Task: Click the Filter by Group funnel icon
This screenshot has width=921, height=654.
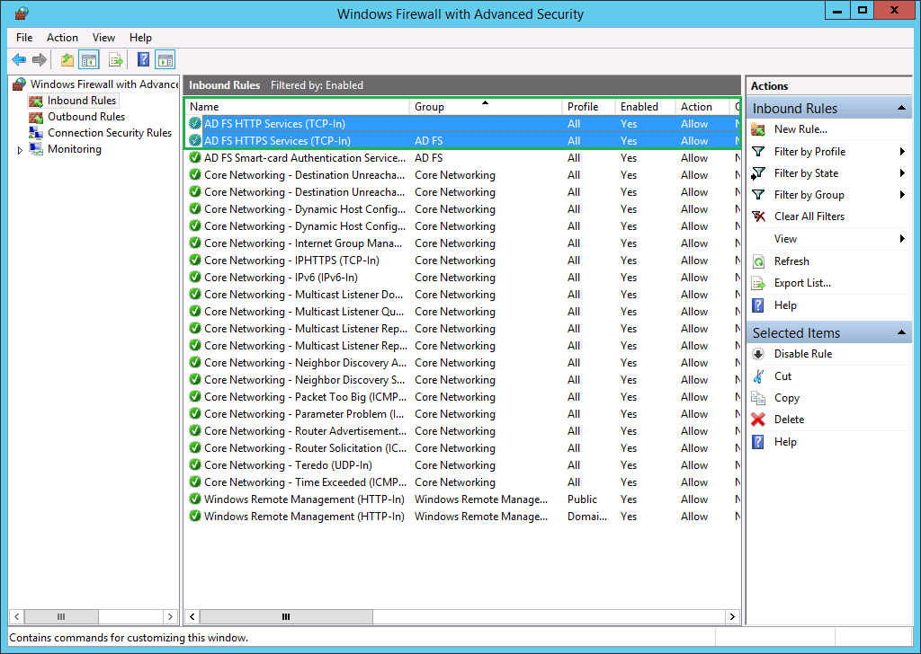Action: coord(758,195)
